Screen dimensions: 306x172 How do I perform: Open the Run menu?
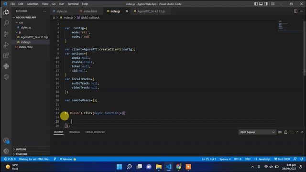(x=62, y=4)
